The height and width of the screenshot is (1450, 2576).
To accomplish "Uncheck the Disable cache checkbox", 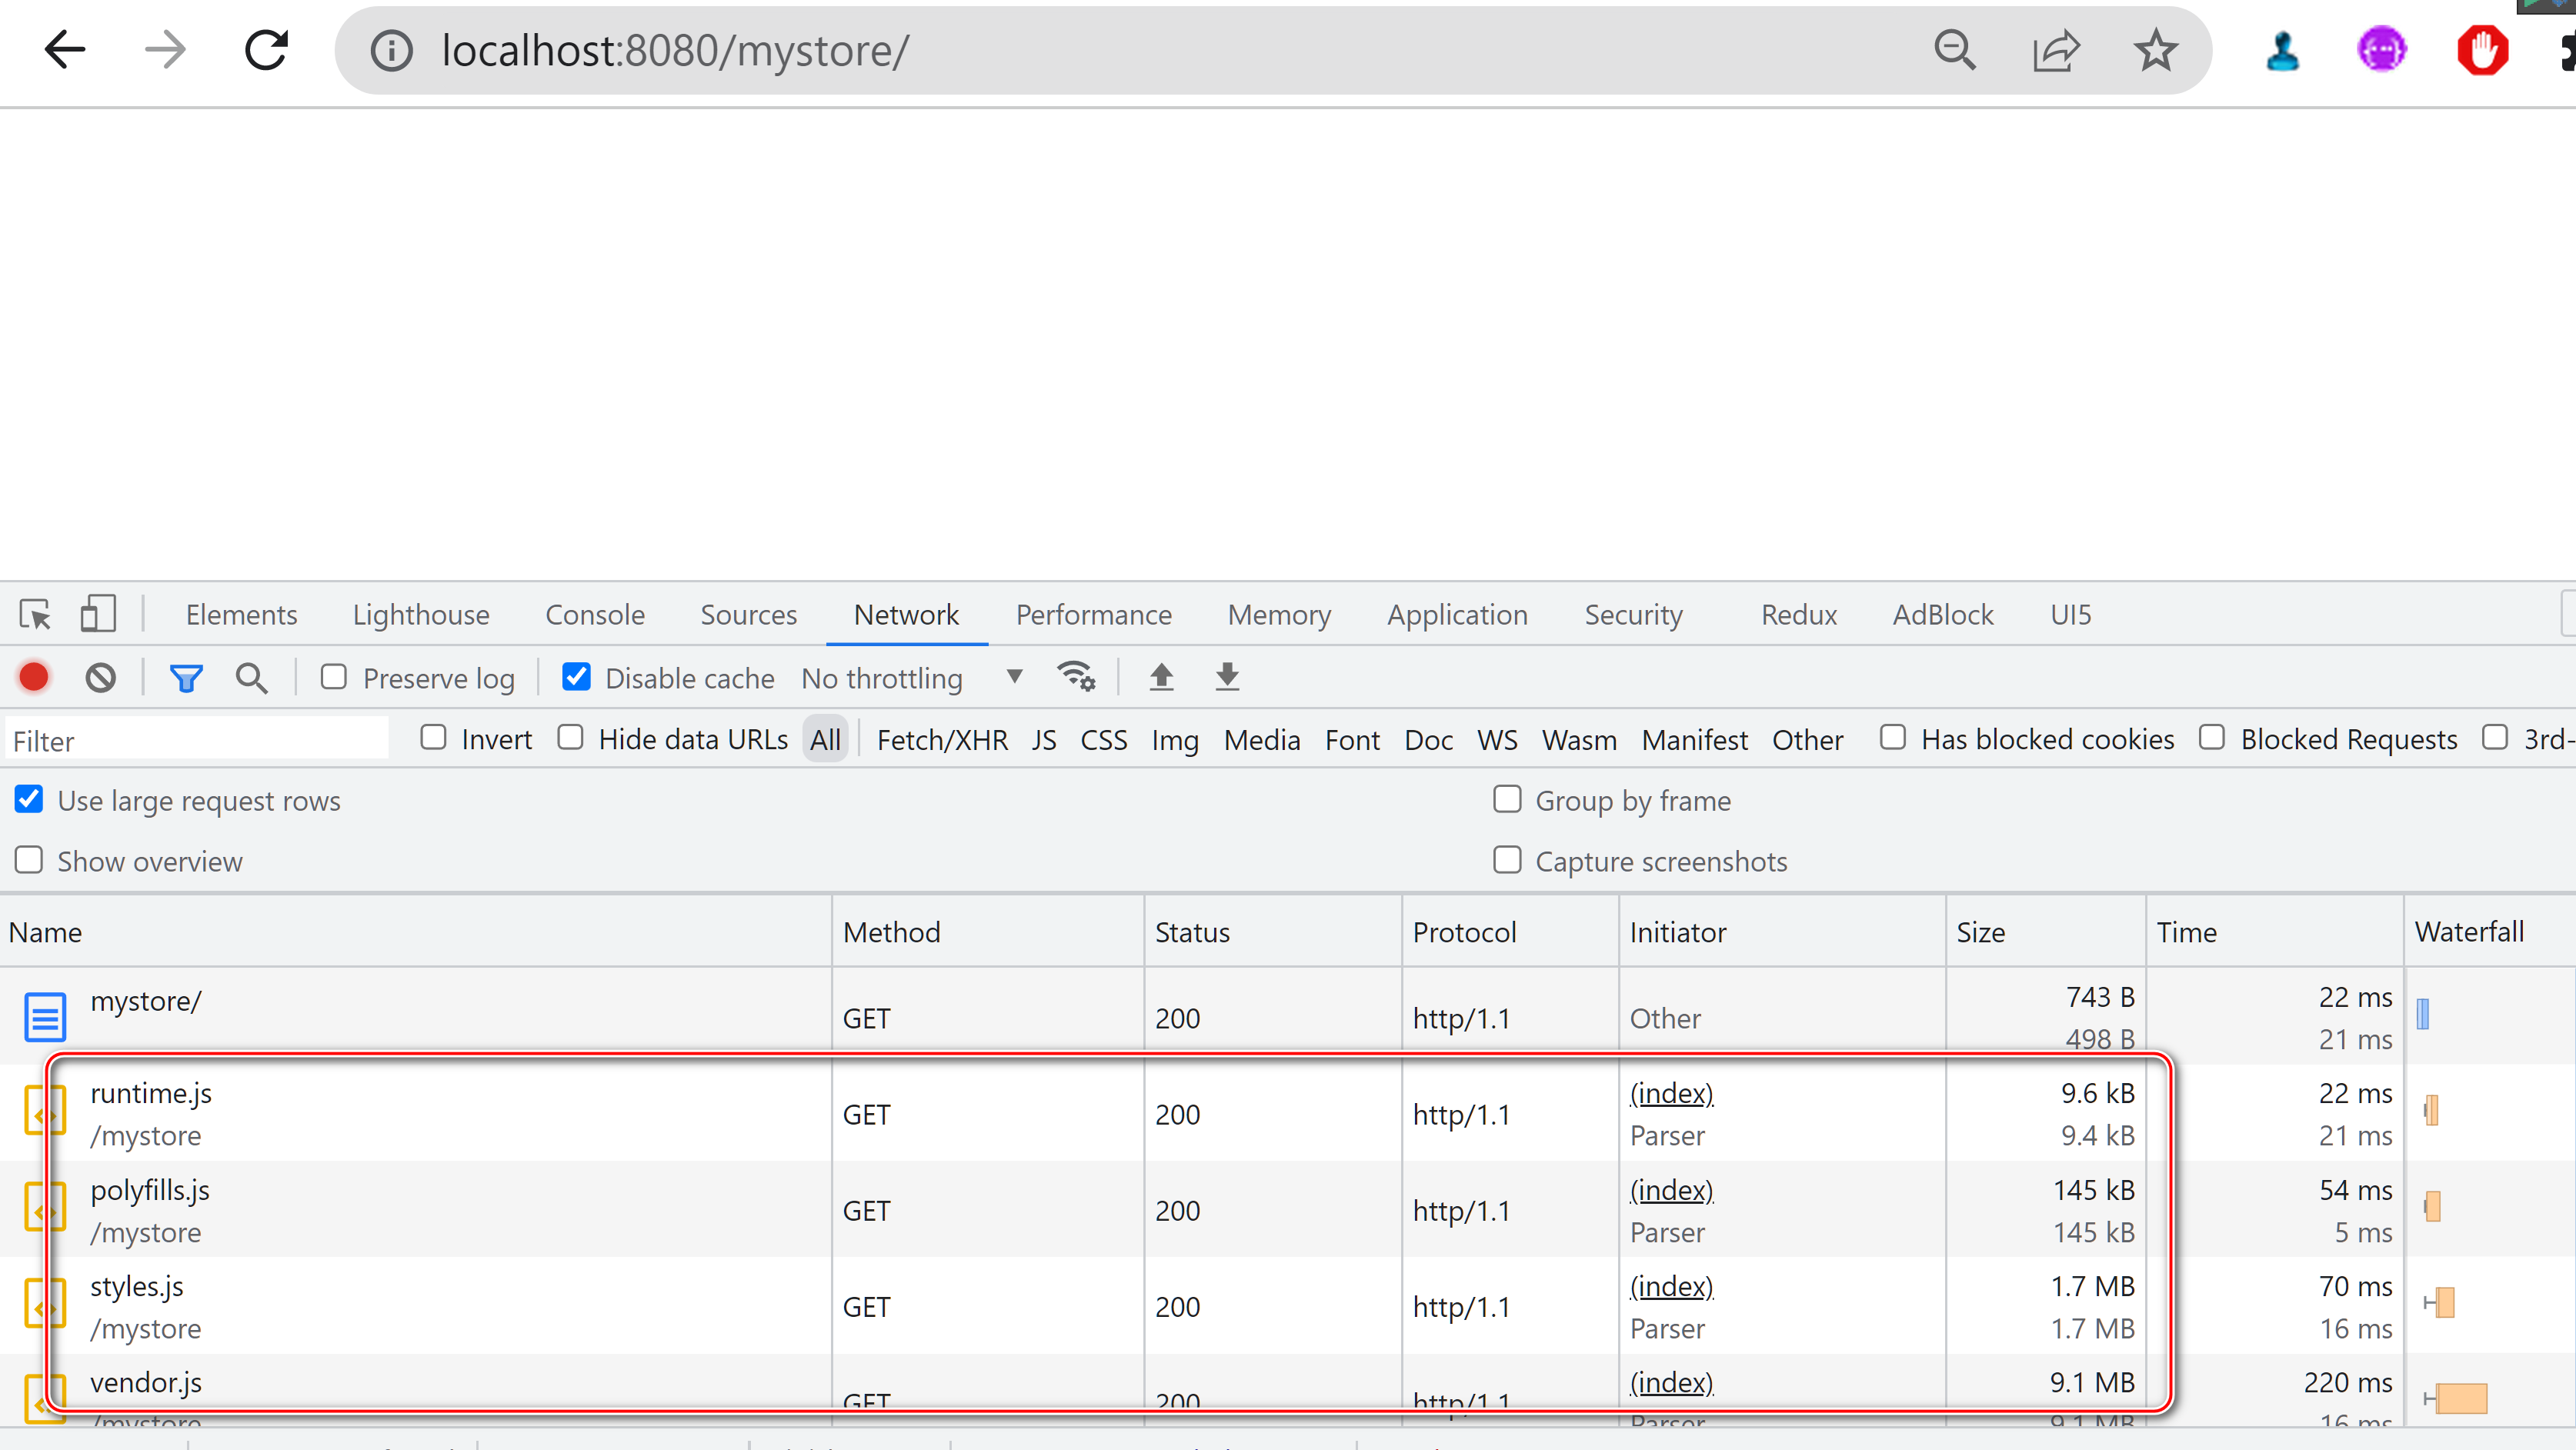I will point(577,677).
